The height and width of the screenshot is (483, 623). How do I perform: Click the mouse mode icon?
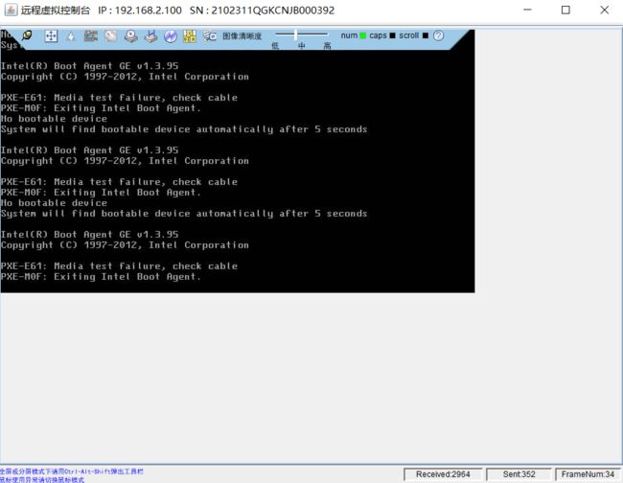click(111, 36)
